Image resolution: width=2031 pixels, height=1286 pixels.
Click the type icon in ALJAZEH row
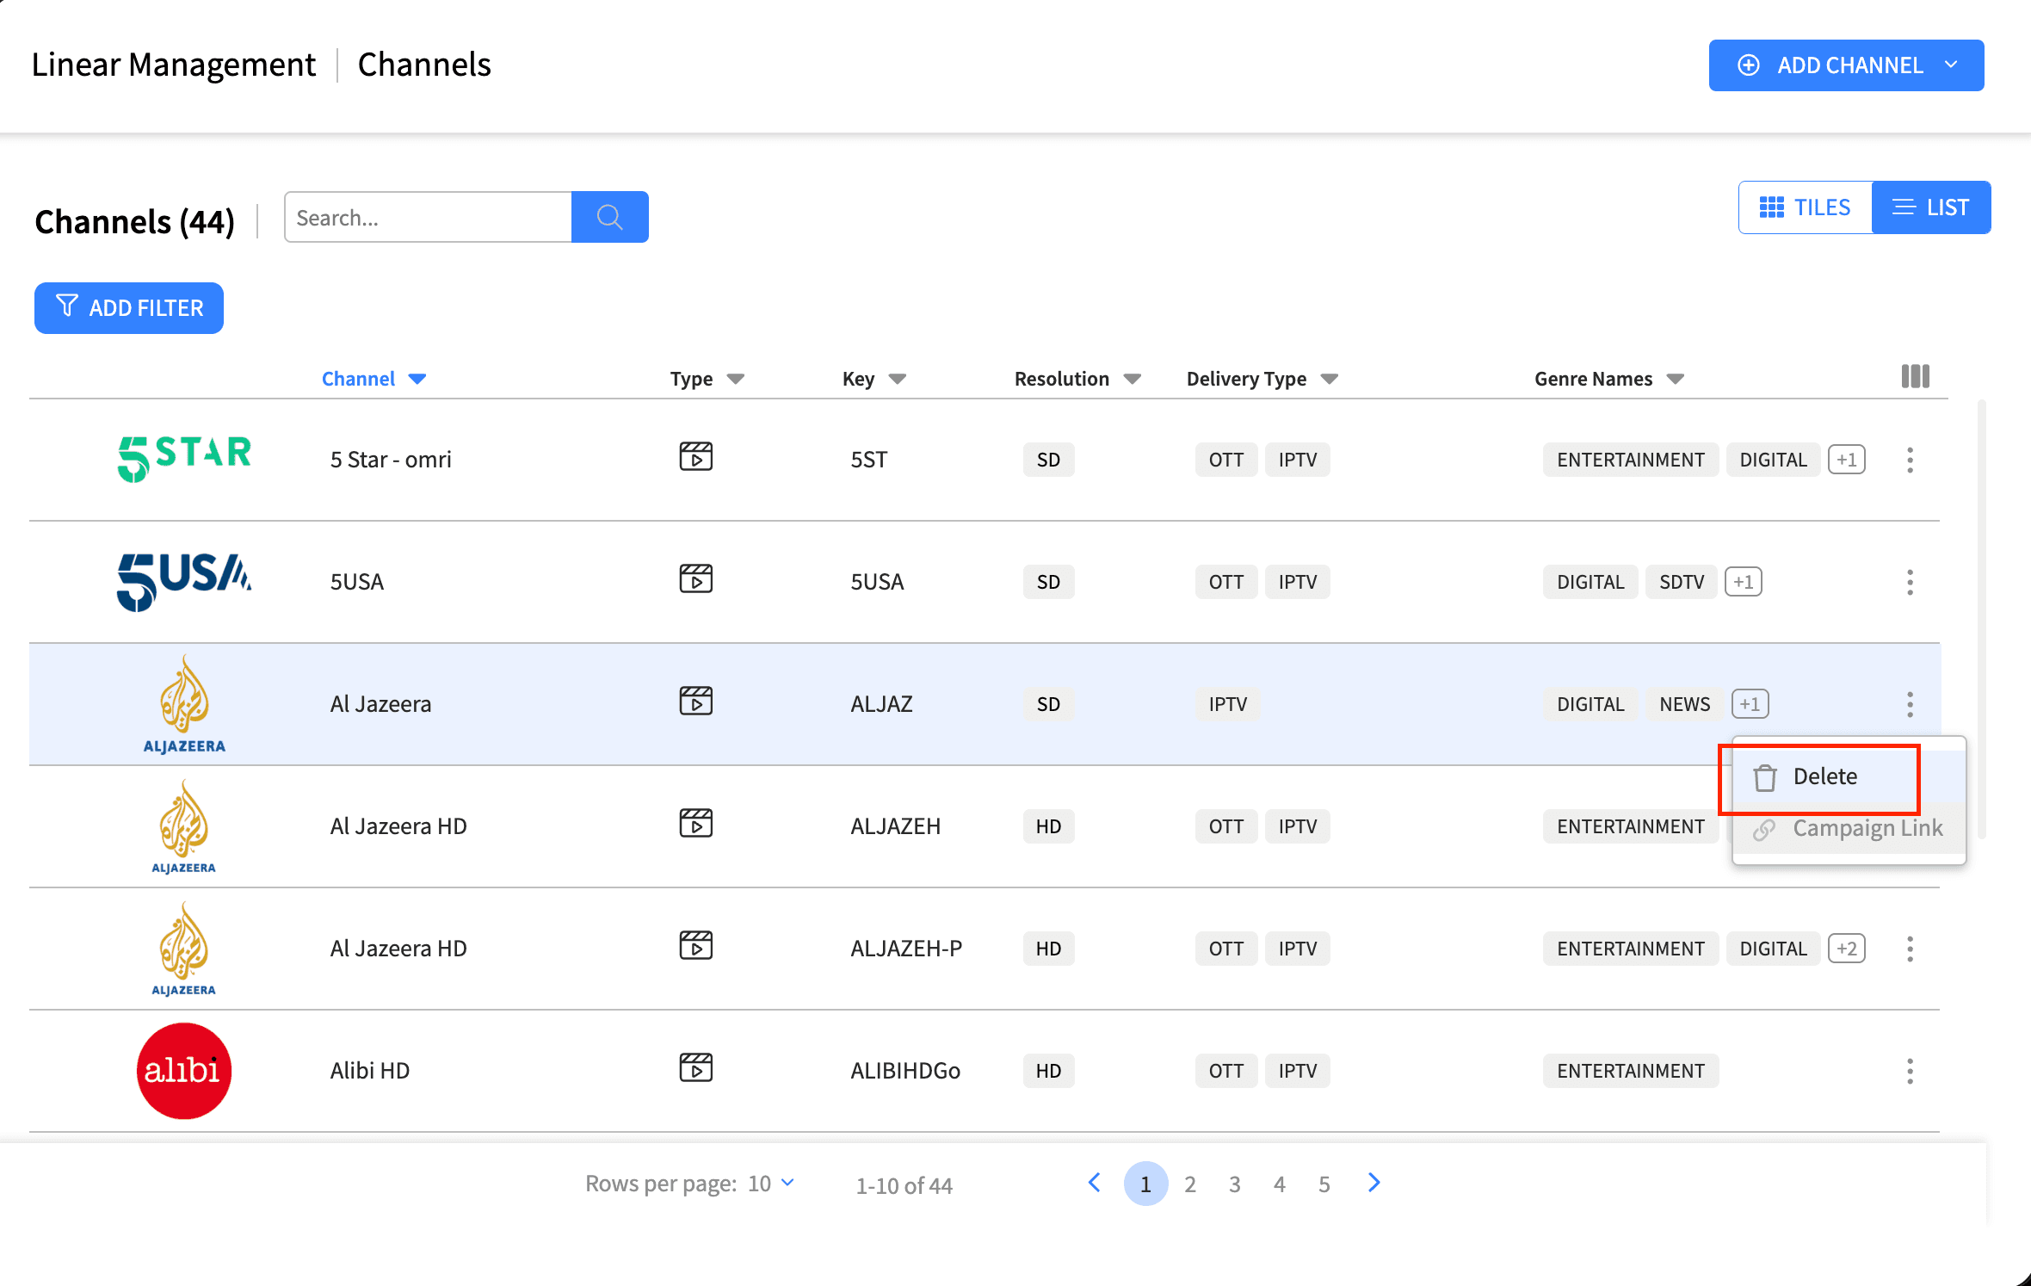pyautogui.click(x=695, y=823)
